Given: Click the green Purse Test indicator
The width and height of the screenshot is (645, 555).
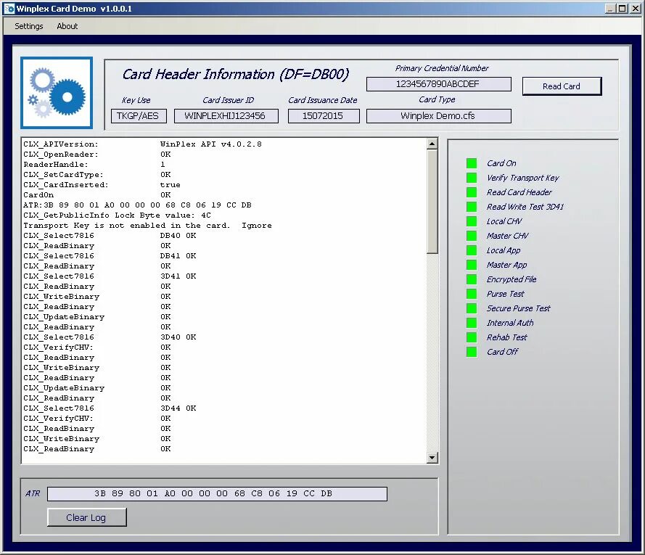Looking at the screenshot, I should (x=472, y=294).
